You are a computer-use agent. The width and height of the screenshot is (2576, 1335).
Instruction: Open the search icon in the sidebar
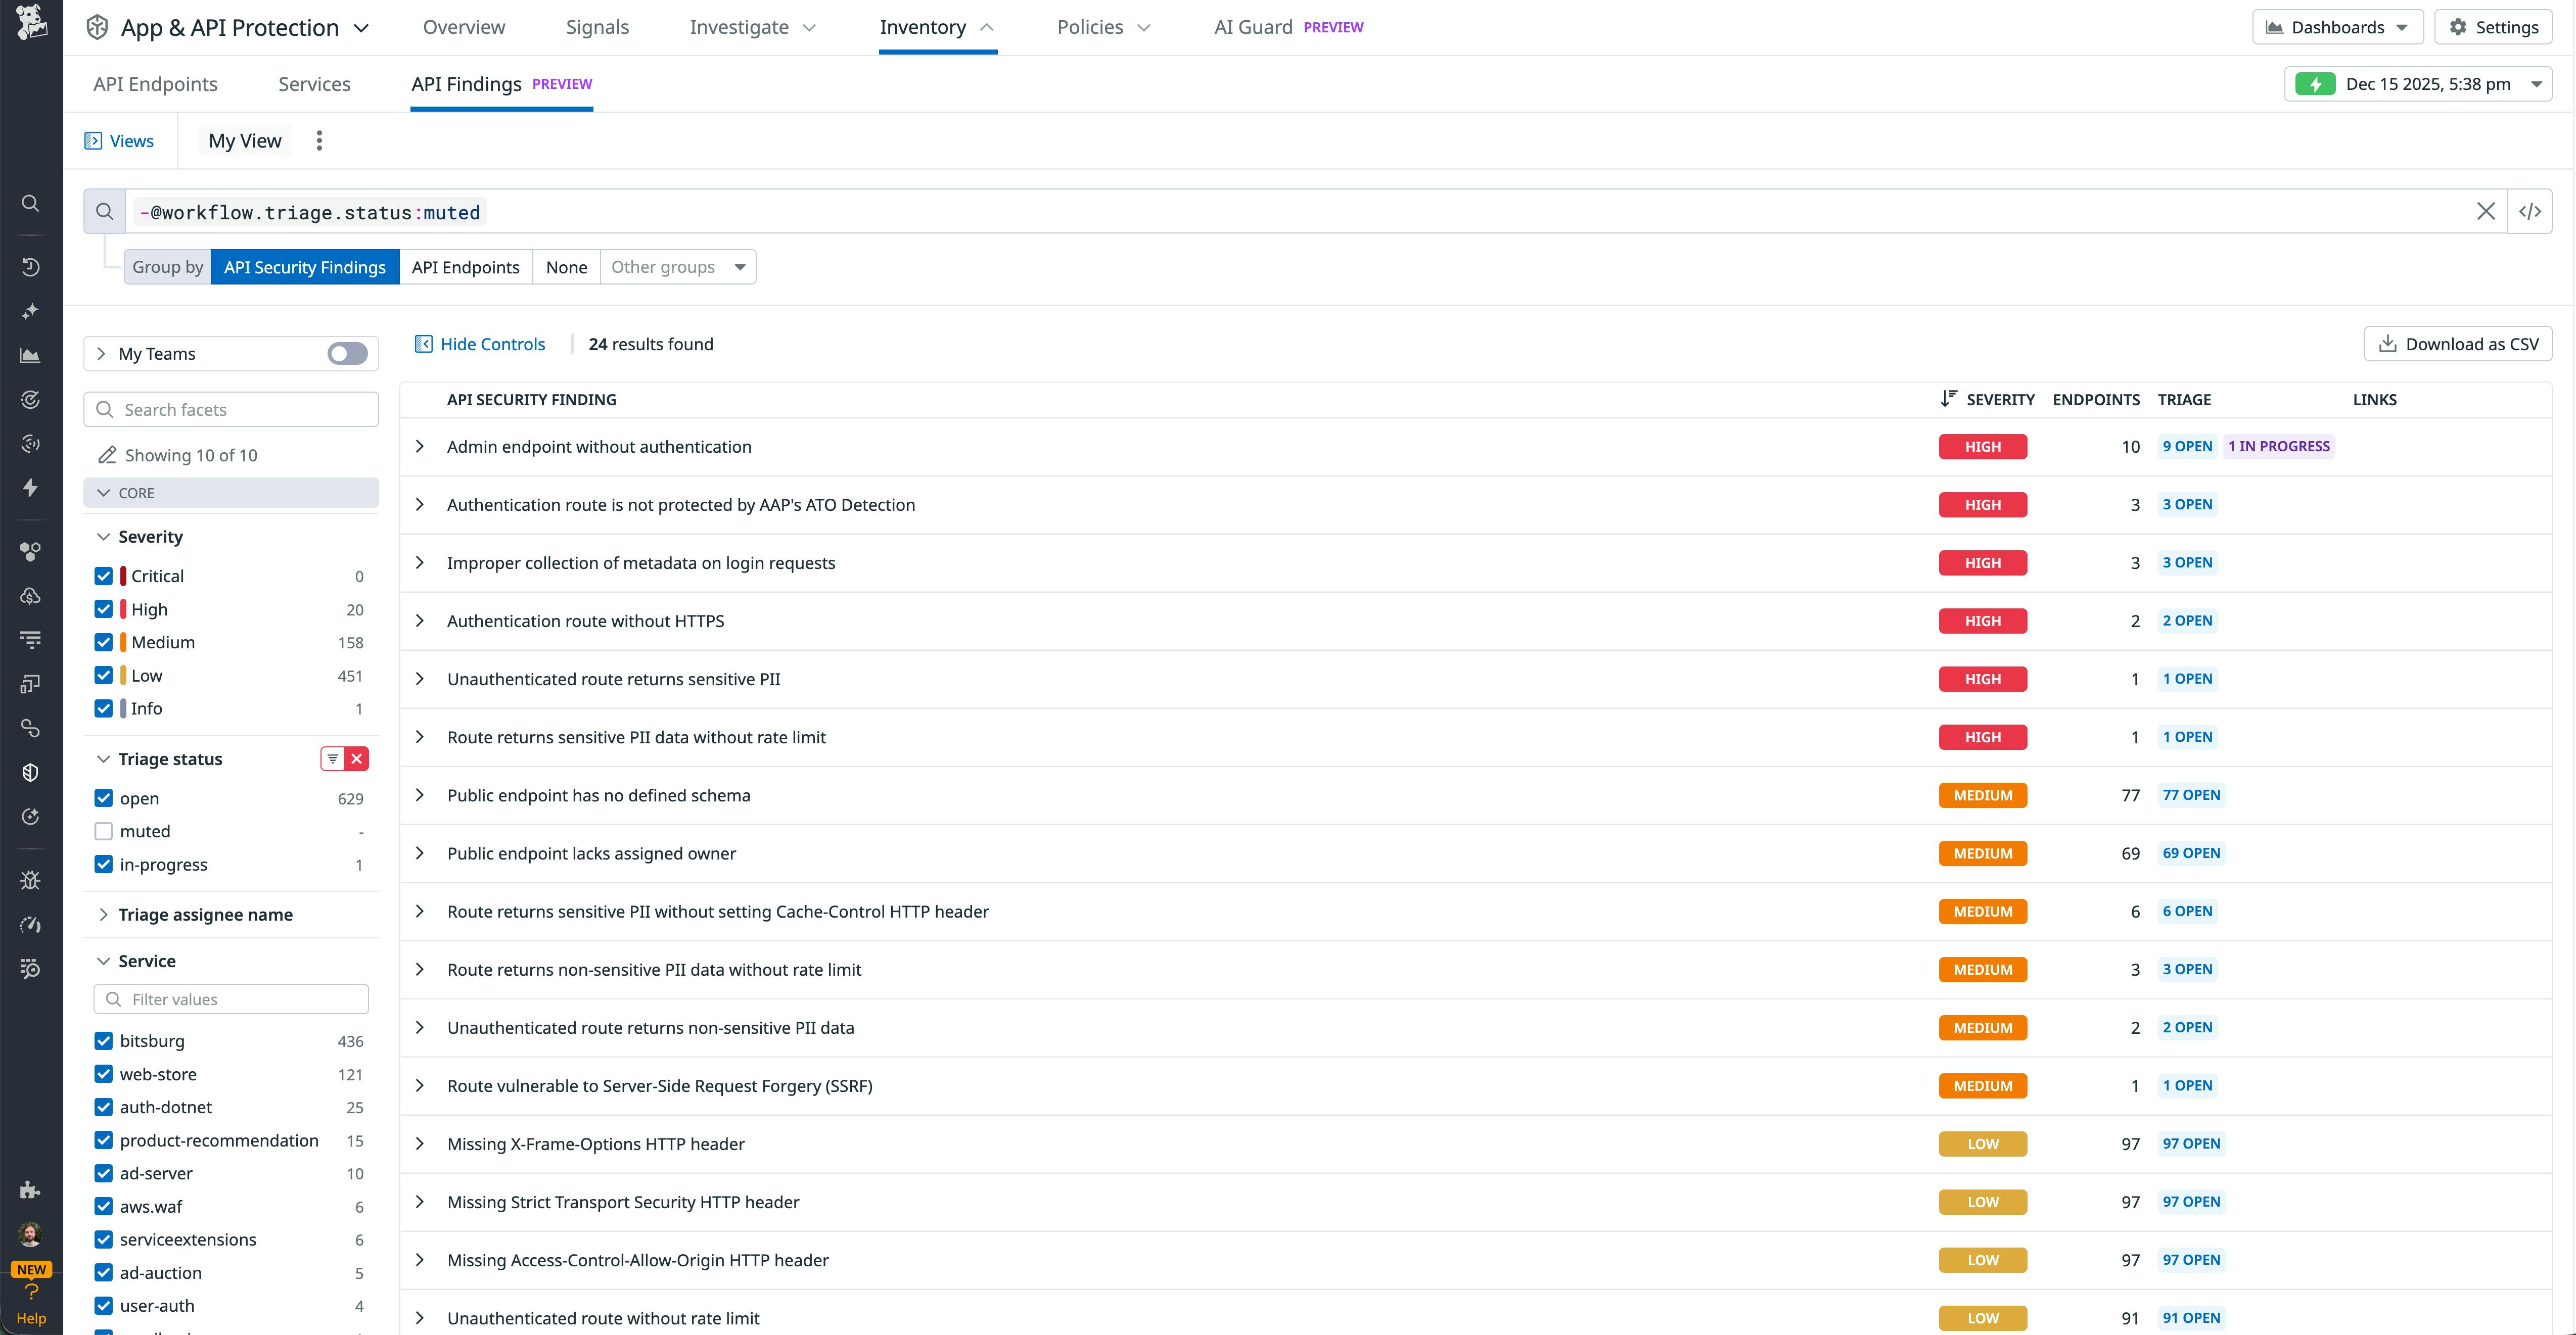[30, 204]
